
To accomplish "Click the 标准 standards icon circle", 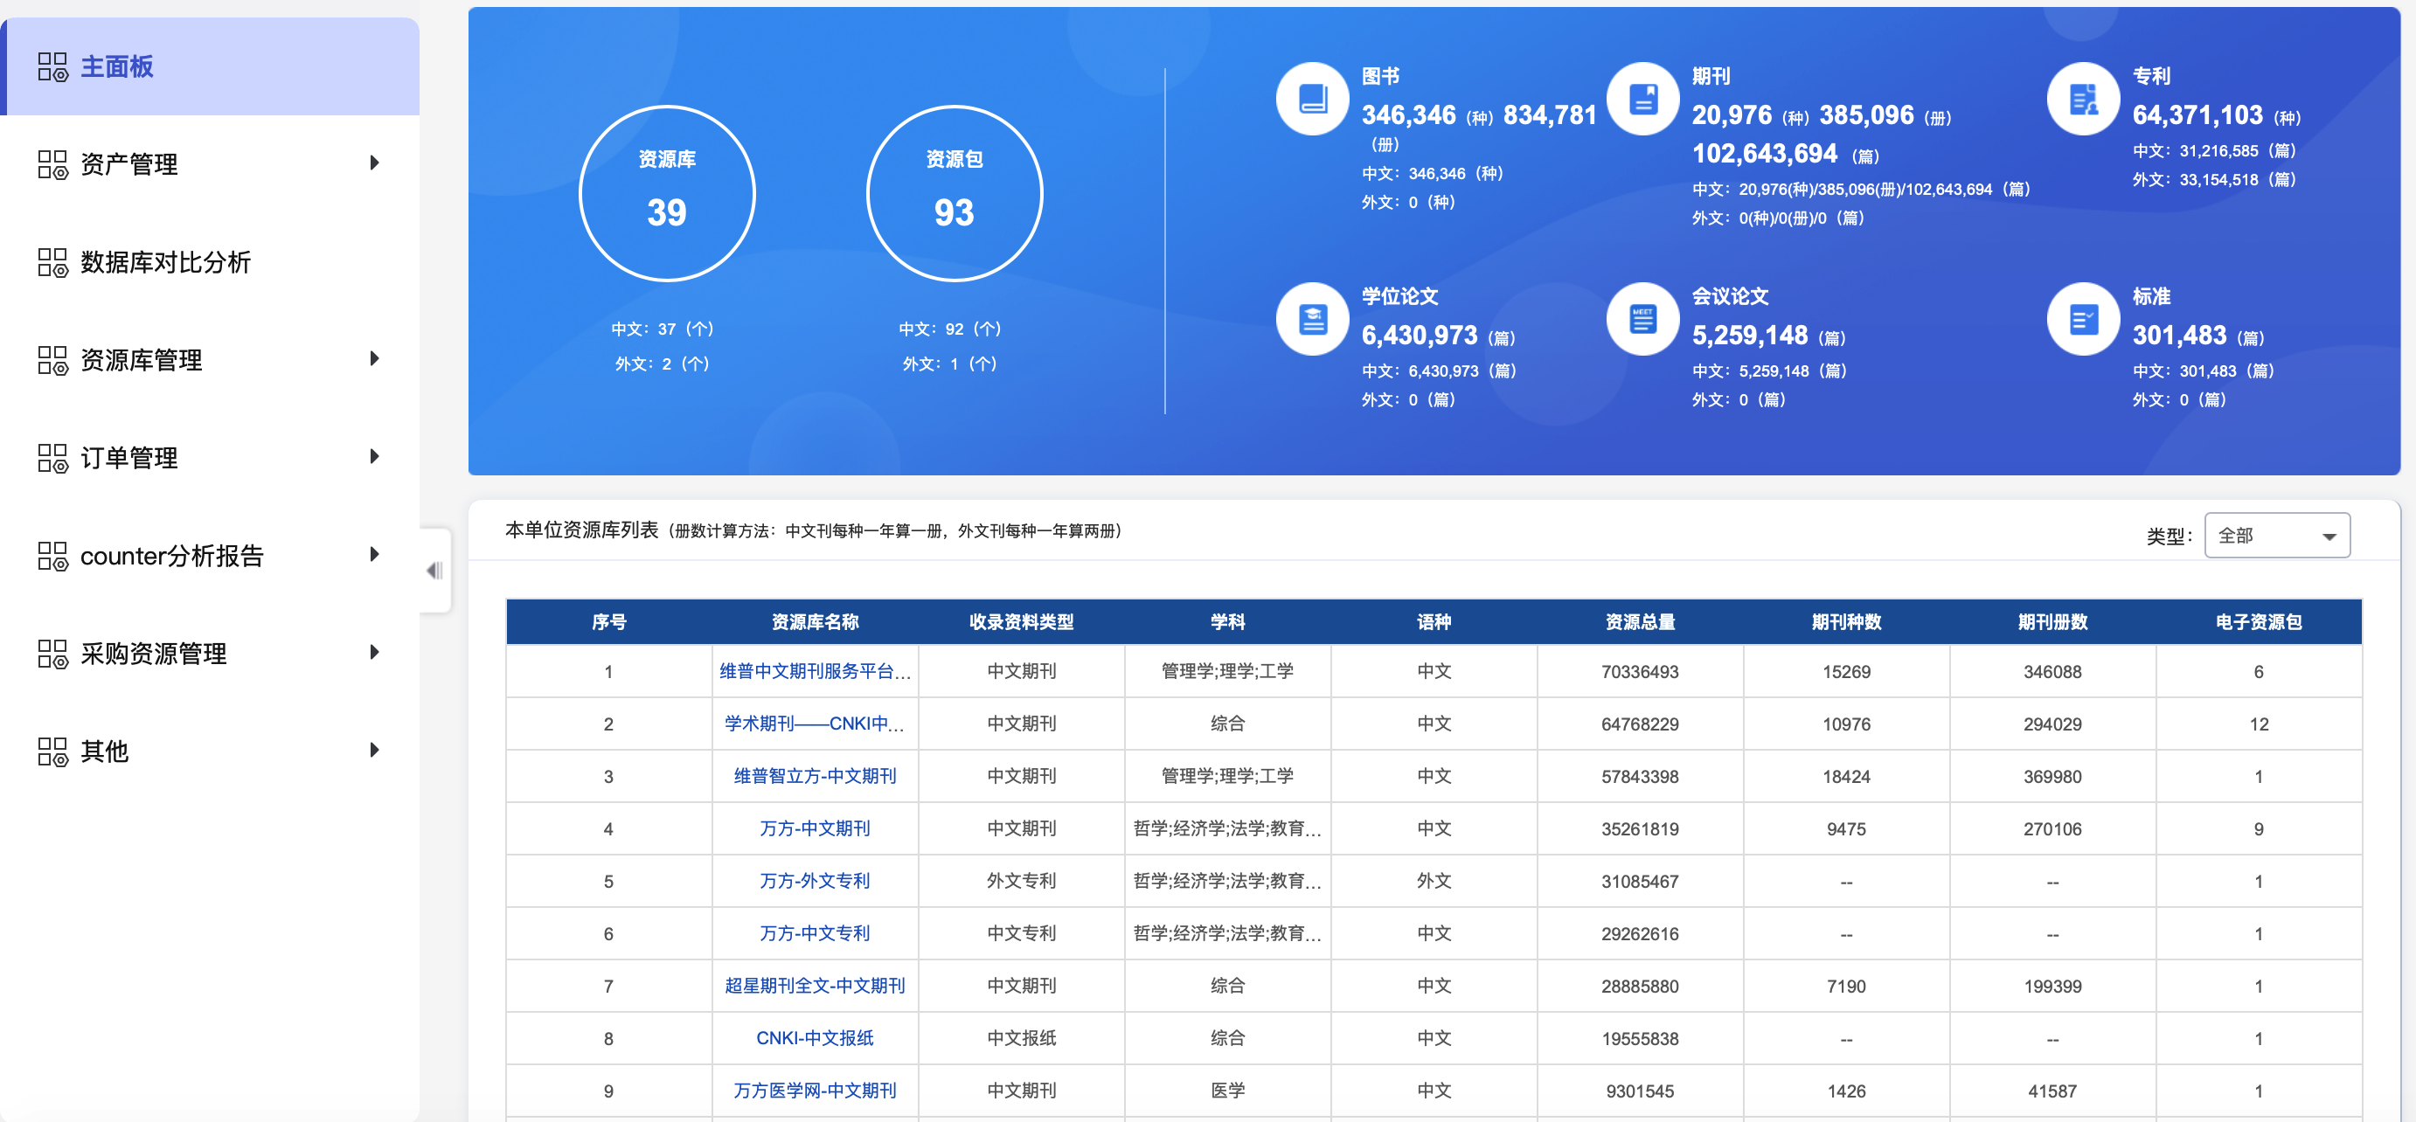I will 2083,320.
